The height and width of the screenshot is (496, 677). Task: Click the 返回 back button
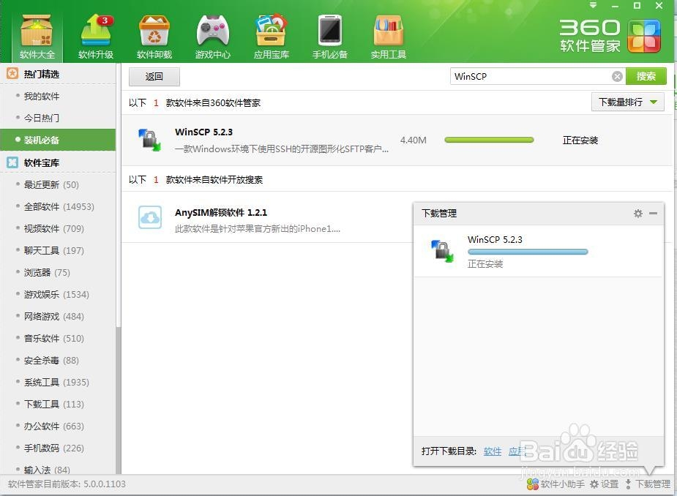(154, 76)
